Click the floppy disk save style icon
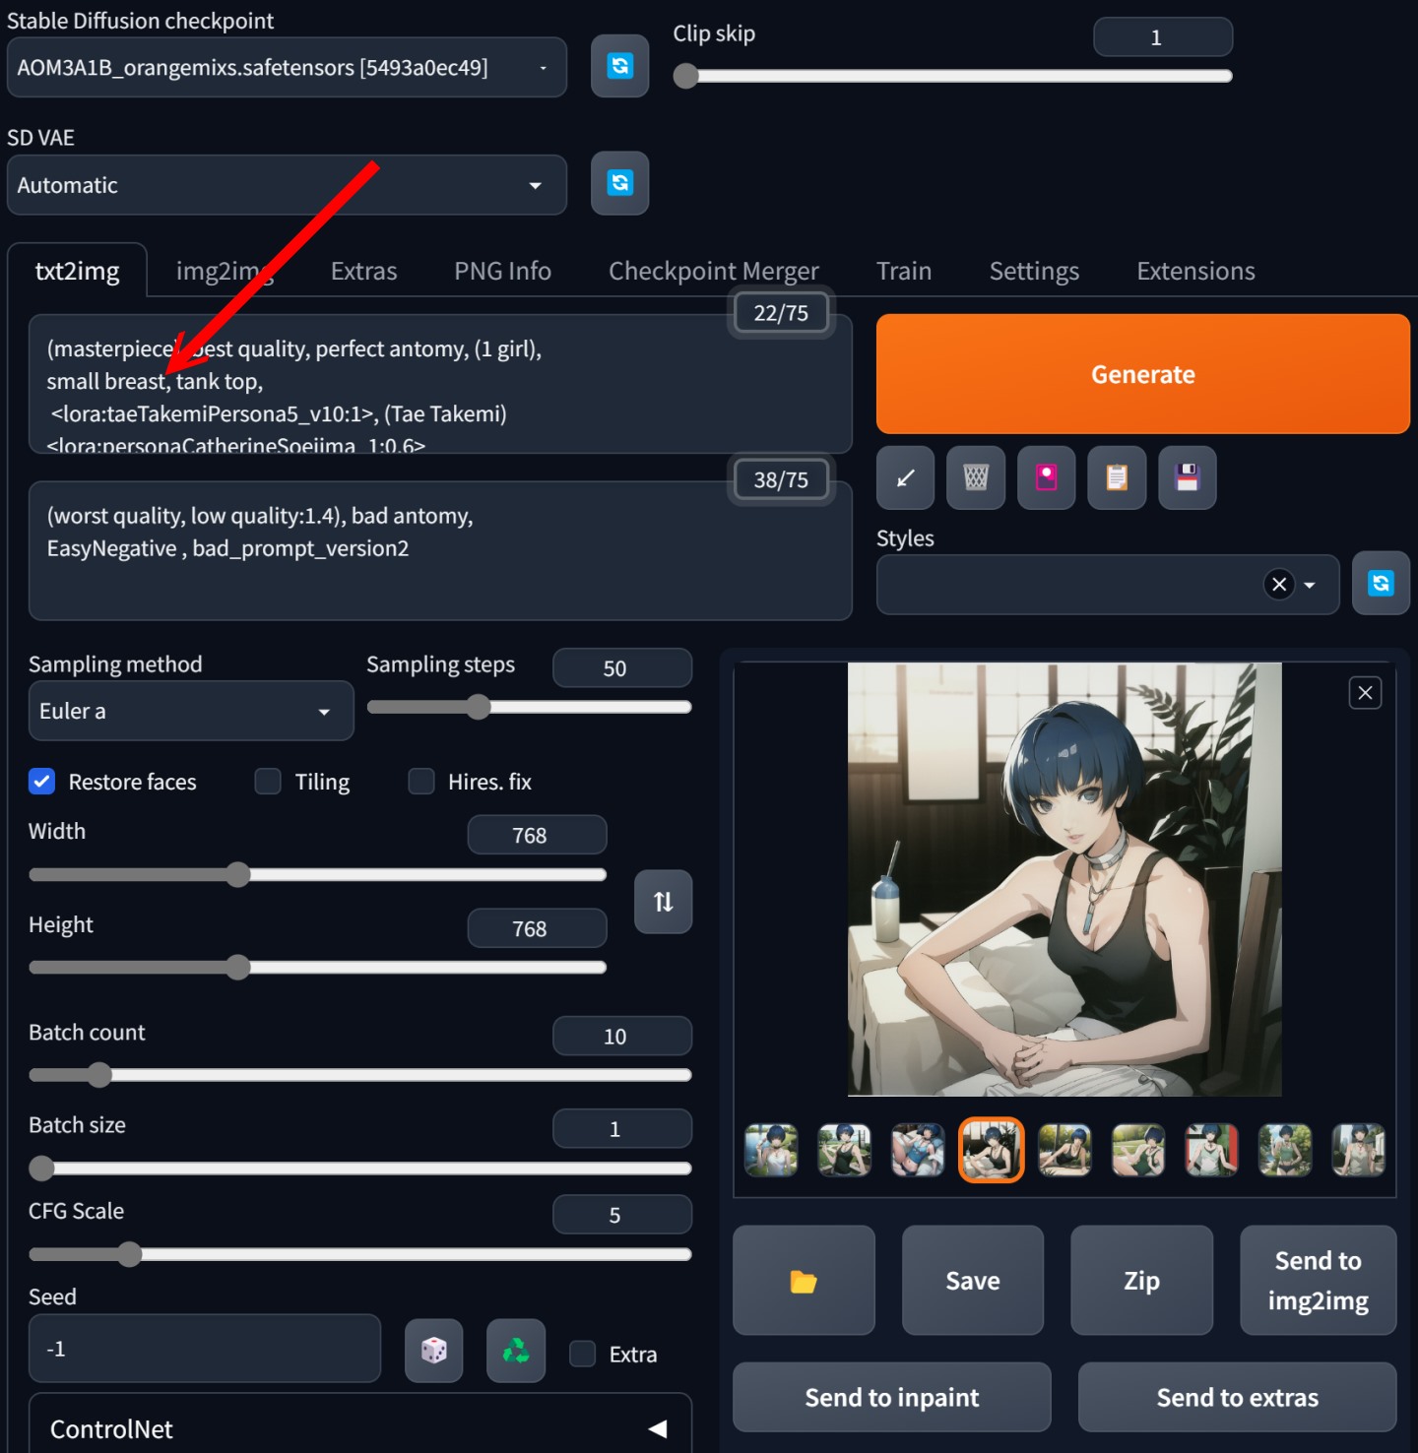Image resolution: width=1418 pixels, height=1453 pixels. tap(1187, 478)
